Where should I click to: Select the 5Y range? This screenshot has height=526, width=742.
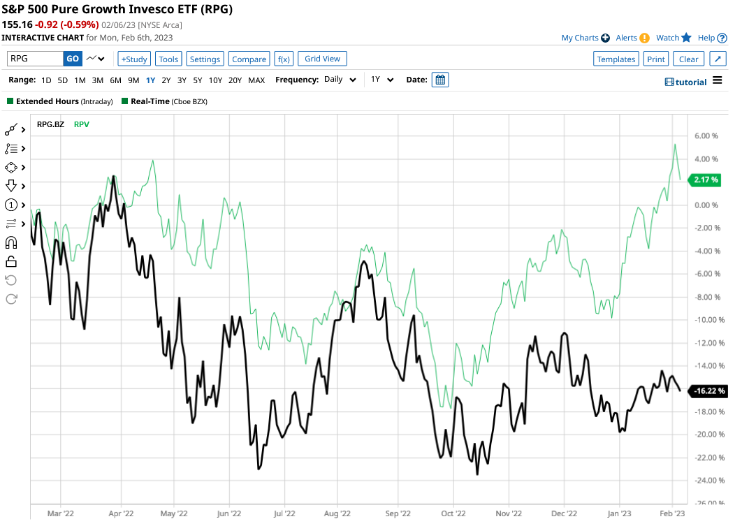pyautogui.click(x=197, y=80)
